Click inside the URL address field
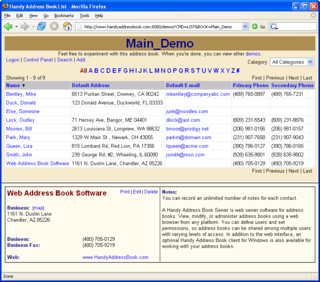The height and width of the screenshot is (282, 320). 160,26
